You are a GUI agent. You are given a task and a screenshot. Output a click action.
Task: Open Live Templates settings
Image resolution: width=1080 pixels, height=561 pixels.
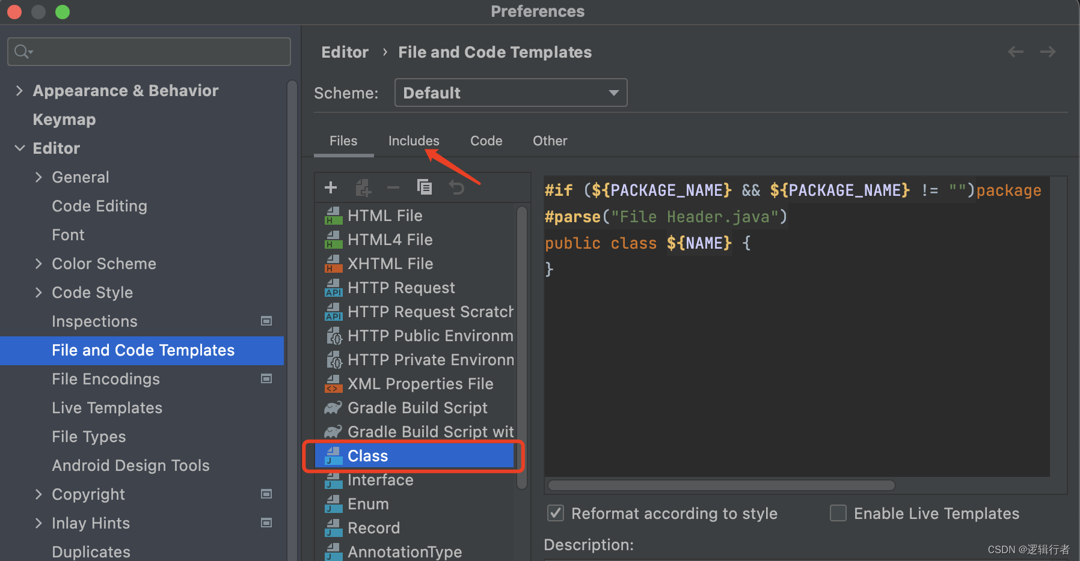107,408
